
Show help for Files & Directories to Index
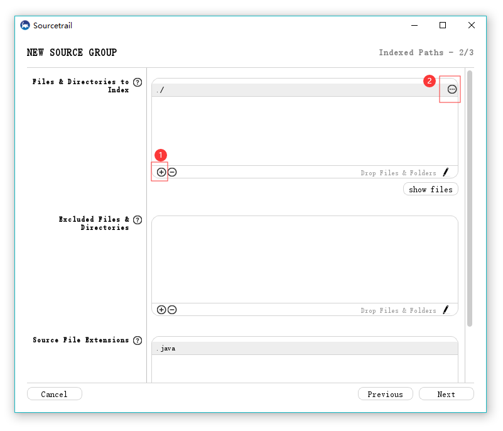click(138, 82)
